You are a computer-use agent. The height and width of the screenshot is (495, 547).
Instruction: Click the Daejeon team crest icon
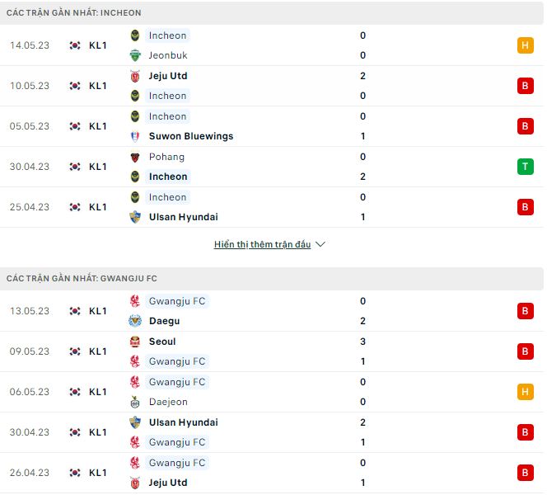point(135,402)
